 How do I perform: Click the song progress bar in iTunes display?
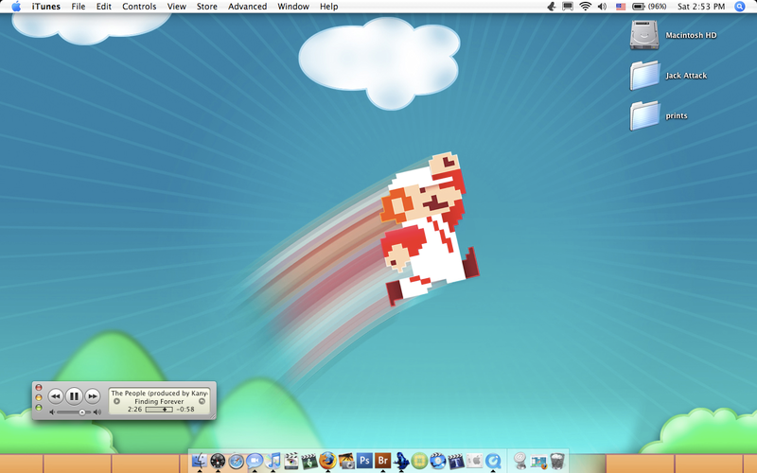pyautogui.click(x=159, y=410)
